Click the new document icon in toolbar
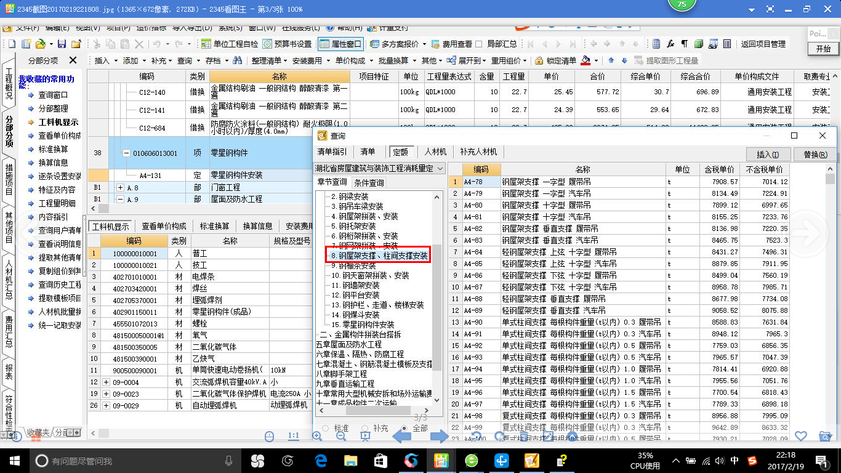Screen dimensions: 841x473 point(10,44)
